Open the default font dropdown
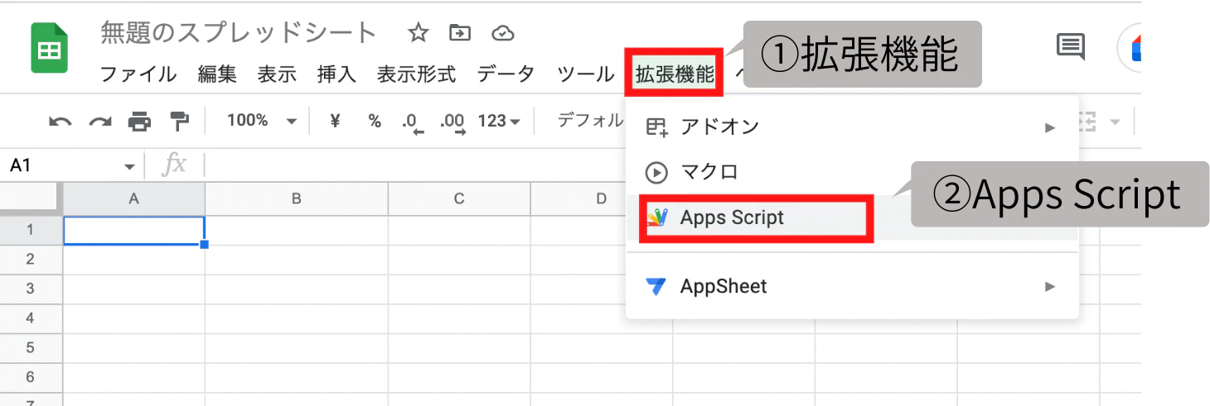The width and height of the screenshot is (1210, 406). pyautogui.click(x=589, y=121)
